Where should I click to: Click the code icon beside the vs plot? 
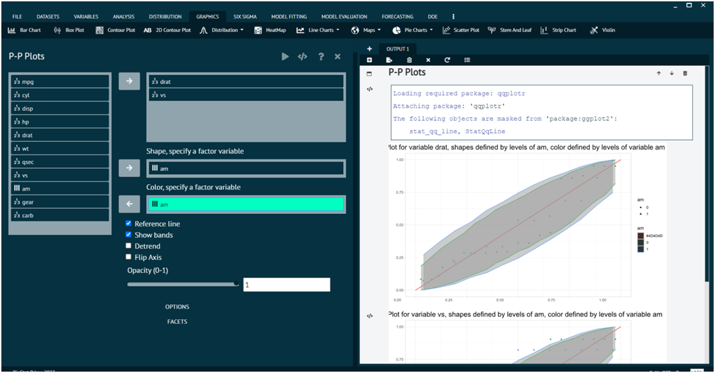coord(370,316)
